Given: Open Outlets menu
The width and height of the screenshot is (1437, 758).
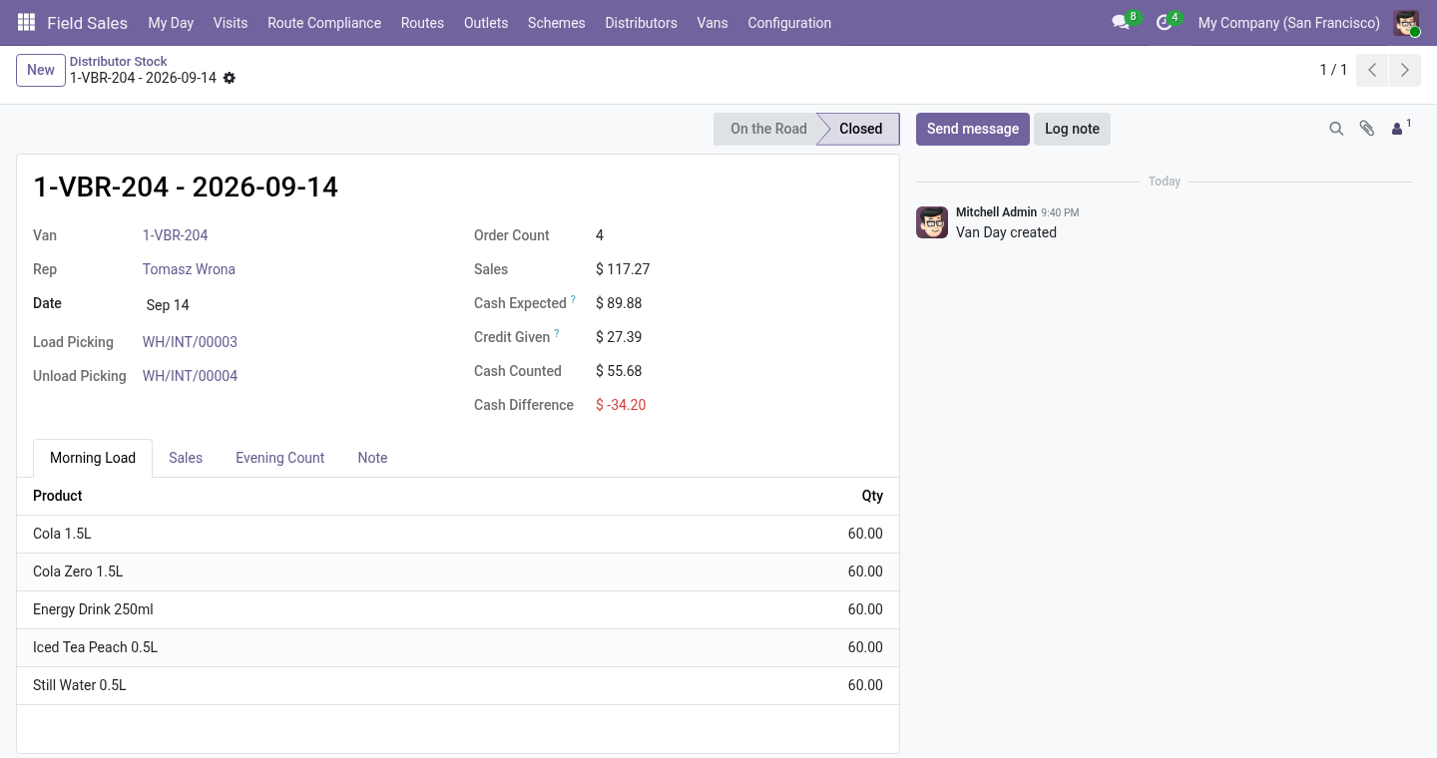Looking at the screenshot, I should click(x=486, y=23).
